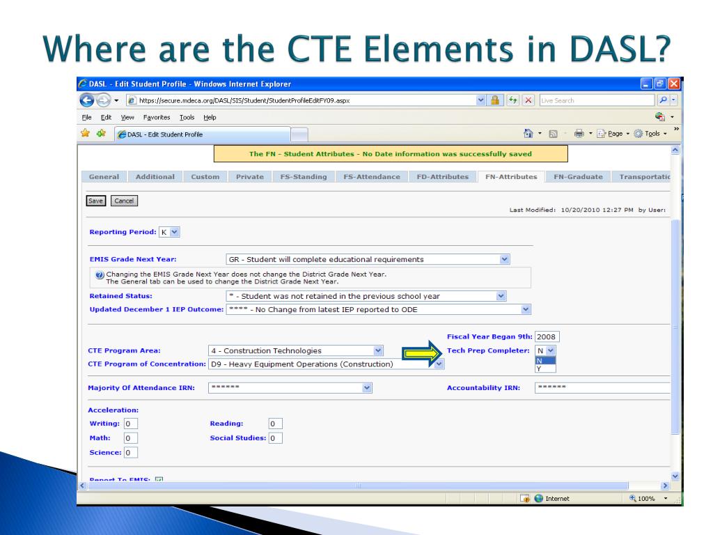Image resolution: width=713 pixels, height=535 pixels.
Task: Click the Accountability IRN input field
Action: 602,387
